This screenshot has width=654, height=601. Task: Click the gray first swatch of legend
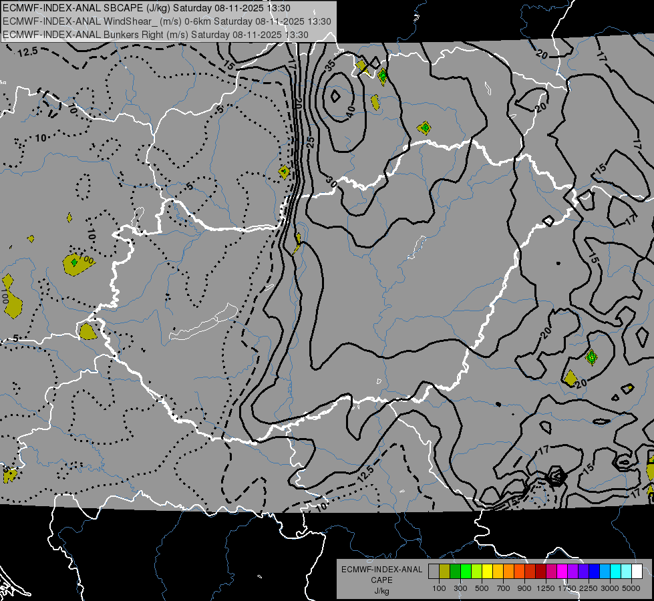tap(434, 572)
